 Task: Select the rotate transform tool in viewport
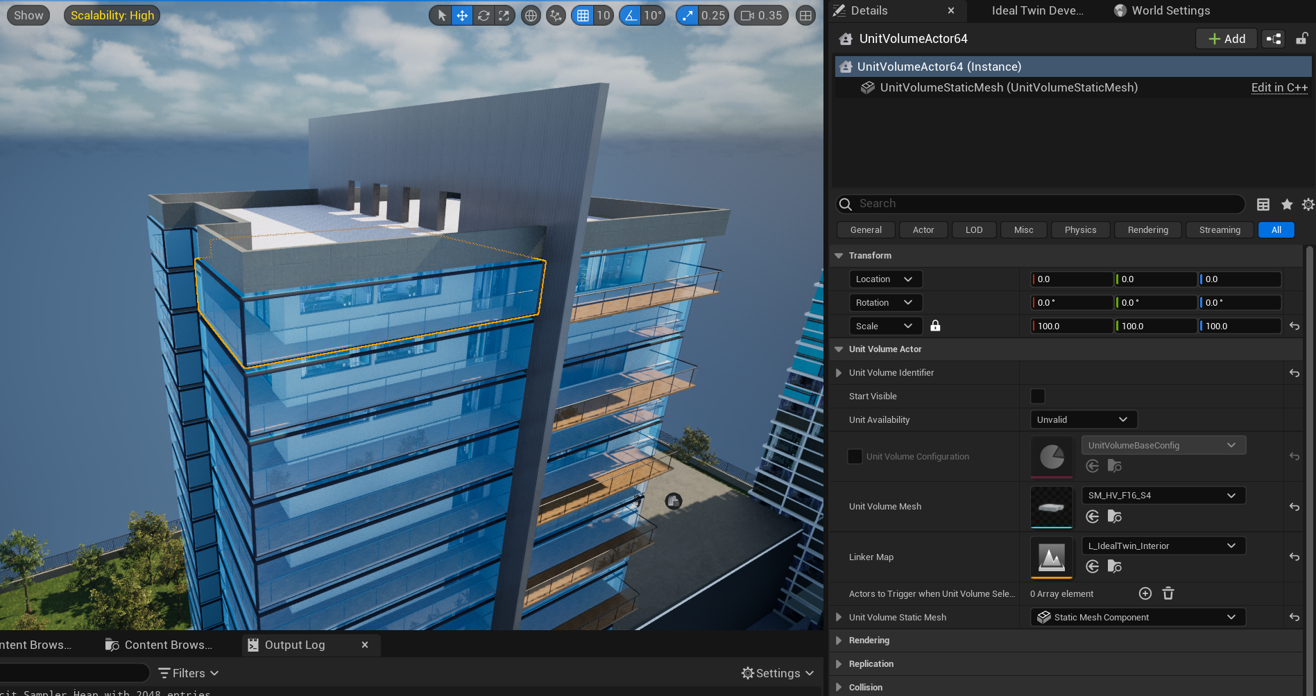(x=484, y=15)
